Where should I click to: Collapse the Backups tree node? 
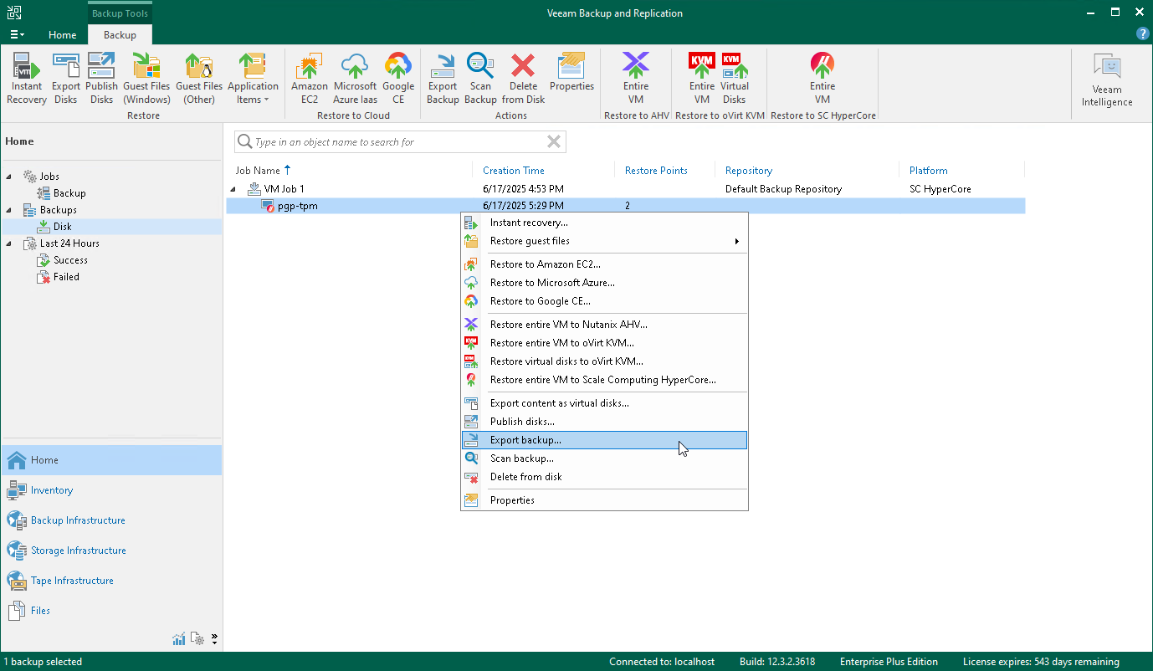[x=9, y=210]
